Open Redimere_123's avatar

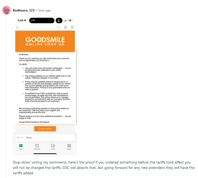tap(6, 10)
